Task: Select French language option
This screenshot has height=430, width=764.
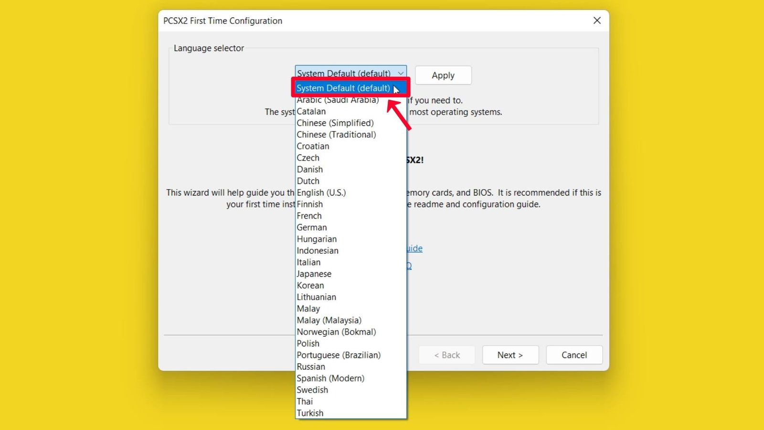Action: click(351, 216)
